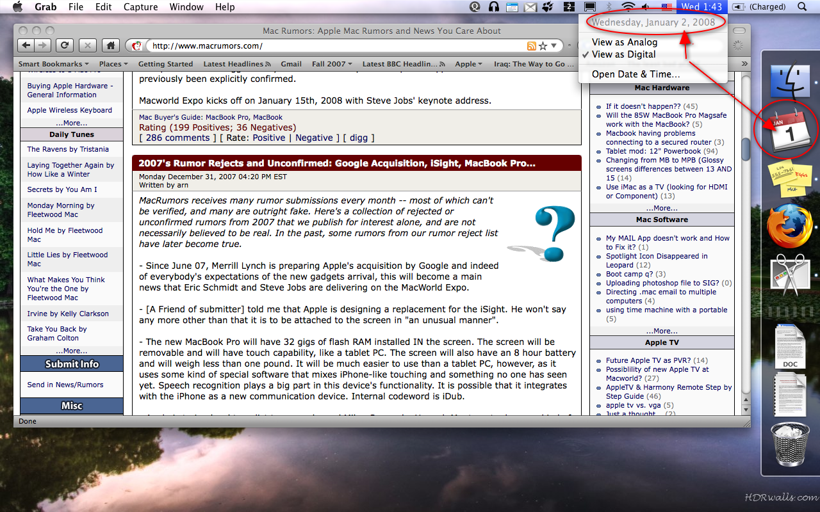
Task: Open the Finder from the Dock
Action: [791, 82]
